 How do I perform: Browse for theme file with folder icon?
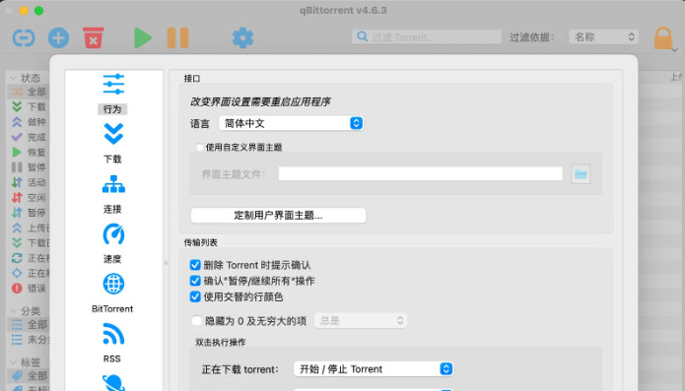click(x=581, y=174)
